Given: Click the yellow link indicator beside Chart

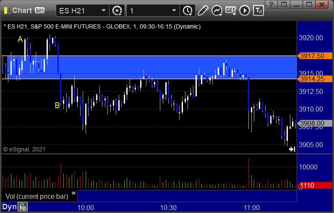Looking at the screenshot, I should 7,10.
